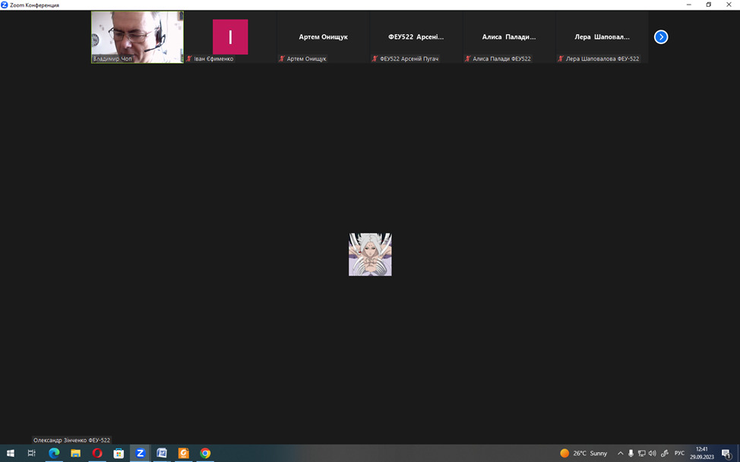The image size is (740, 462).
Task: Switch the РУС keyboard language indicator
Action: (x=679, y=453)
